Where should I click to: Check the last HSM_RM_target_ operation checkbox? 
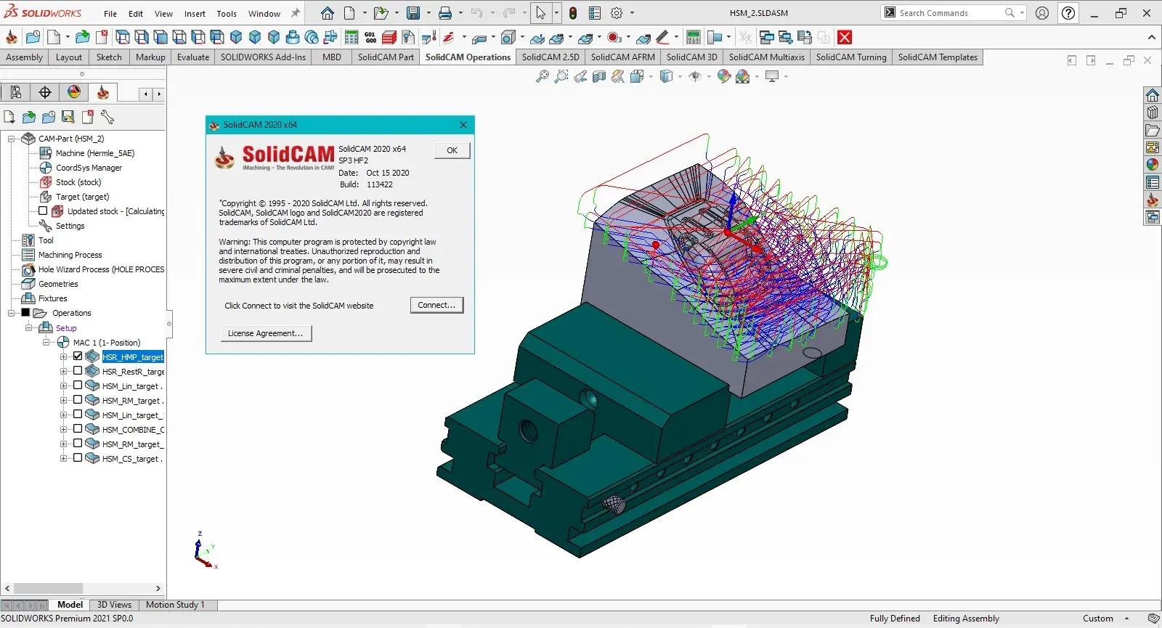pos(78,444)
